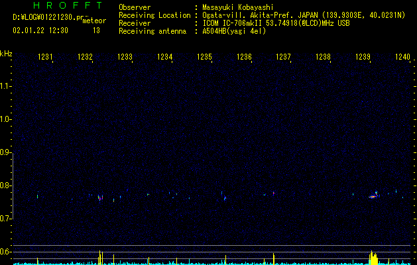Click the yellow amplitude spike below 1237
This screenshot has height=265, width=417.
tap(273, 259)
